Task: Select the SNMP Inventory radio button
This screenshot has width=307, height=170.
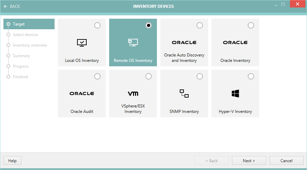Action: (200, 76)
